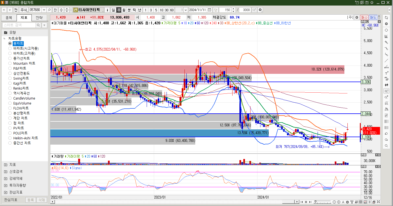Expand the 신호검색 section
393x206 pixels.
[x=6, y=172]
